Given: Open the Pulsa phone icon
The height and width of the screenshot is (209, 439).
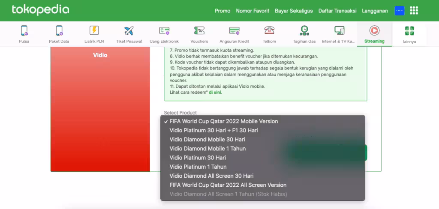Looking at the screenshot, I should click(x=24, y=30).
